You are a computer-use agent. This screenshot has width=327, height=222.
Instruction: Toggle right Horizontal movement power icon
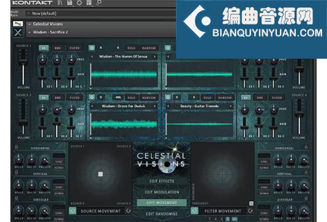click(306, 147)
